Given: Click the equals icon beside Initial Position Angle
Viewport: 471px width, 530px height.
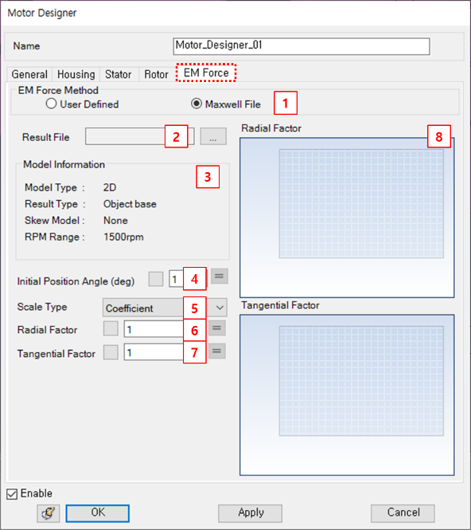Looking at the screenshot, I should coord(220,276).
